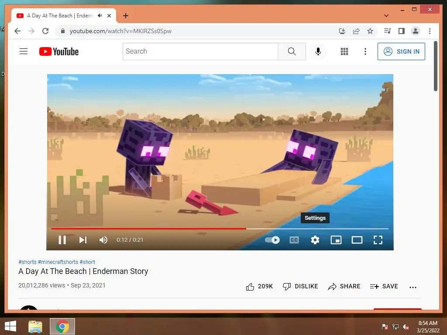This screenshot has width=447, height=335.
Task: Save video to playlist via SAVE
Action: [384, 286]
